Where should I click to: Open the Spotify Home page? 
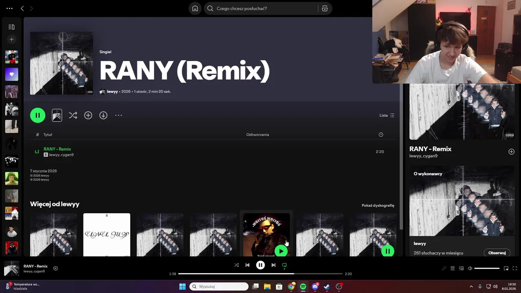pyautogui.click(x=195, y=9)
